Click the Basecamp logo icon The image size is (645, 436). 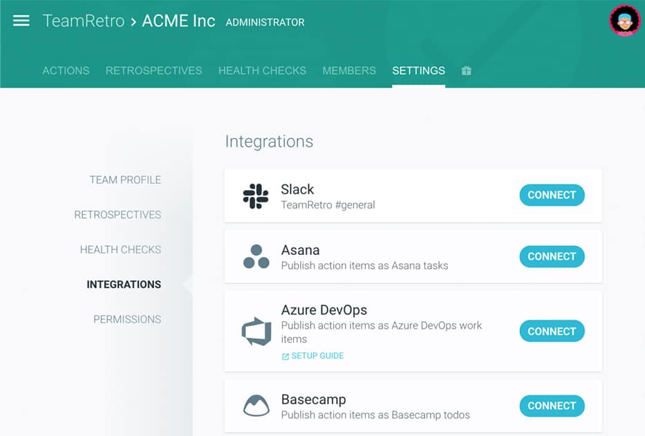[256, 406]
